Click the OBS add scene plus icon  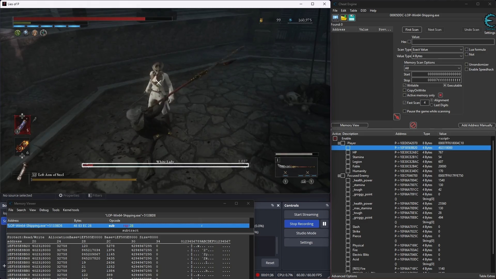point(4,266)
